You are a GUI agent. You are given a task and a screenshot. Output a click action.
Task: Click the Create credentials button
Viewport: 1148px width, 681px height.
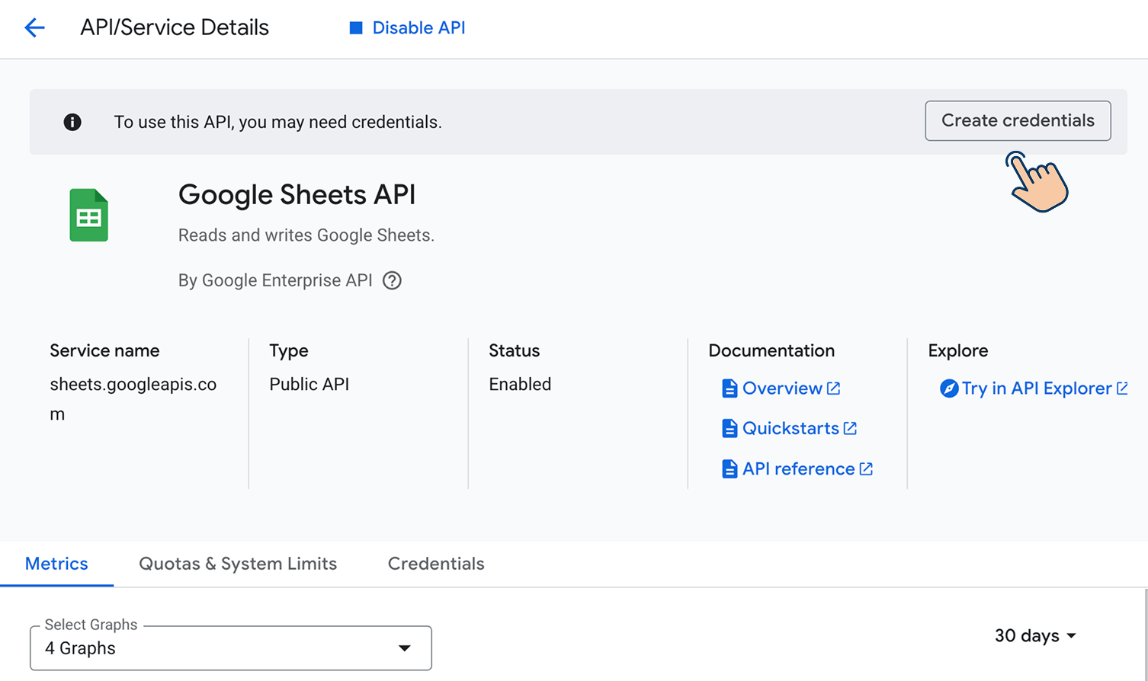1018,120
